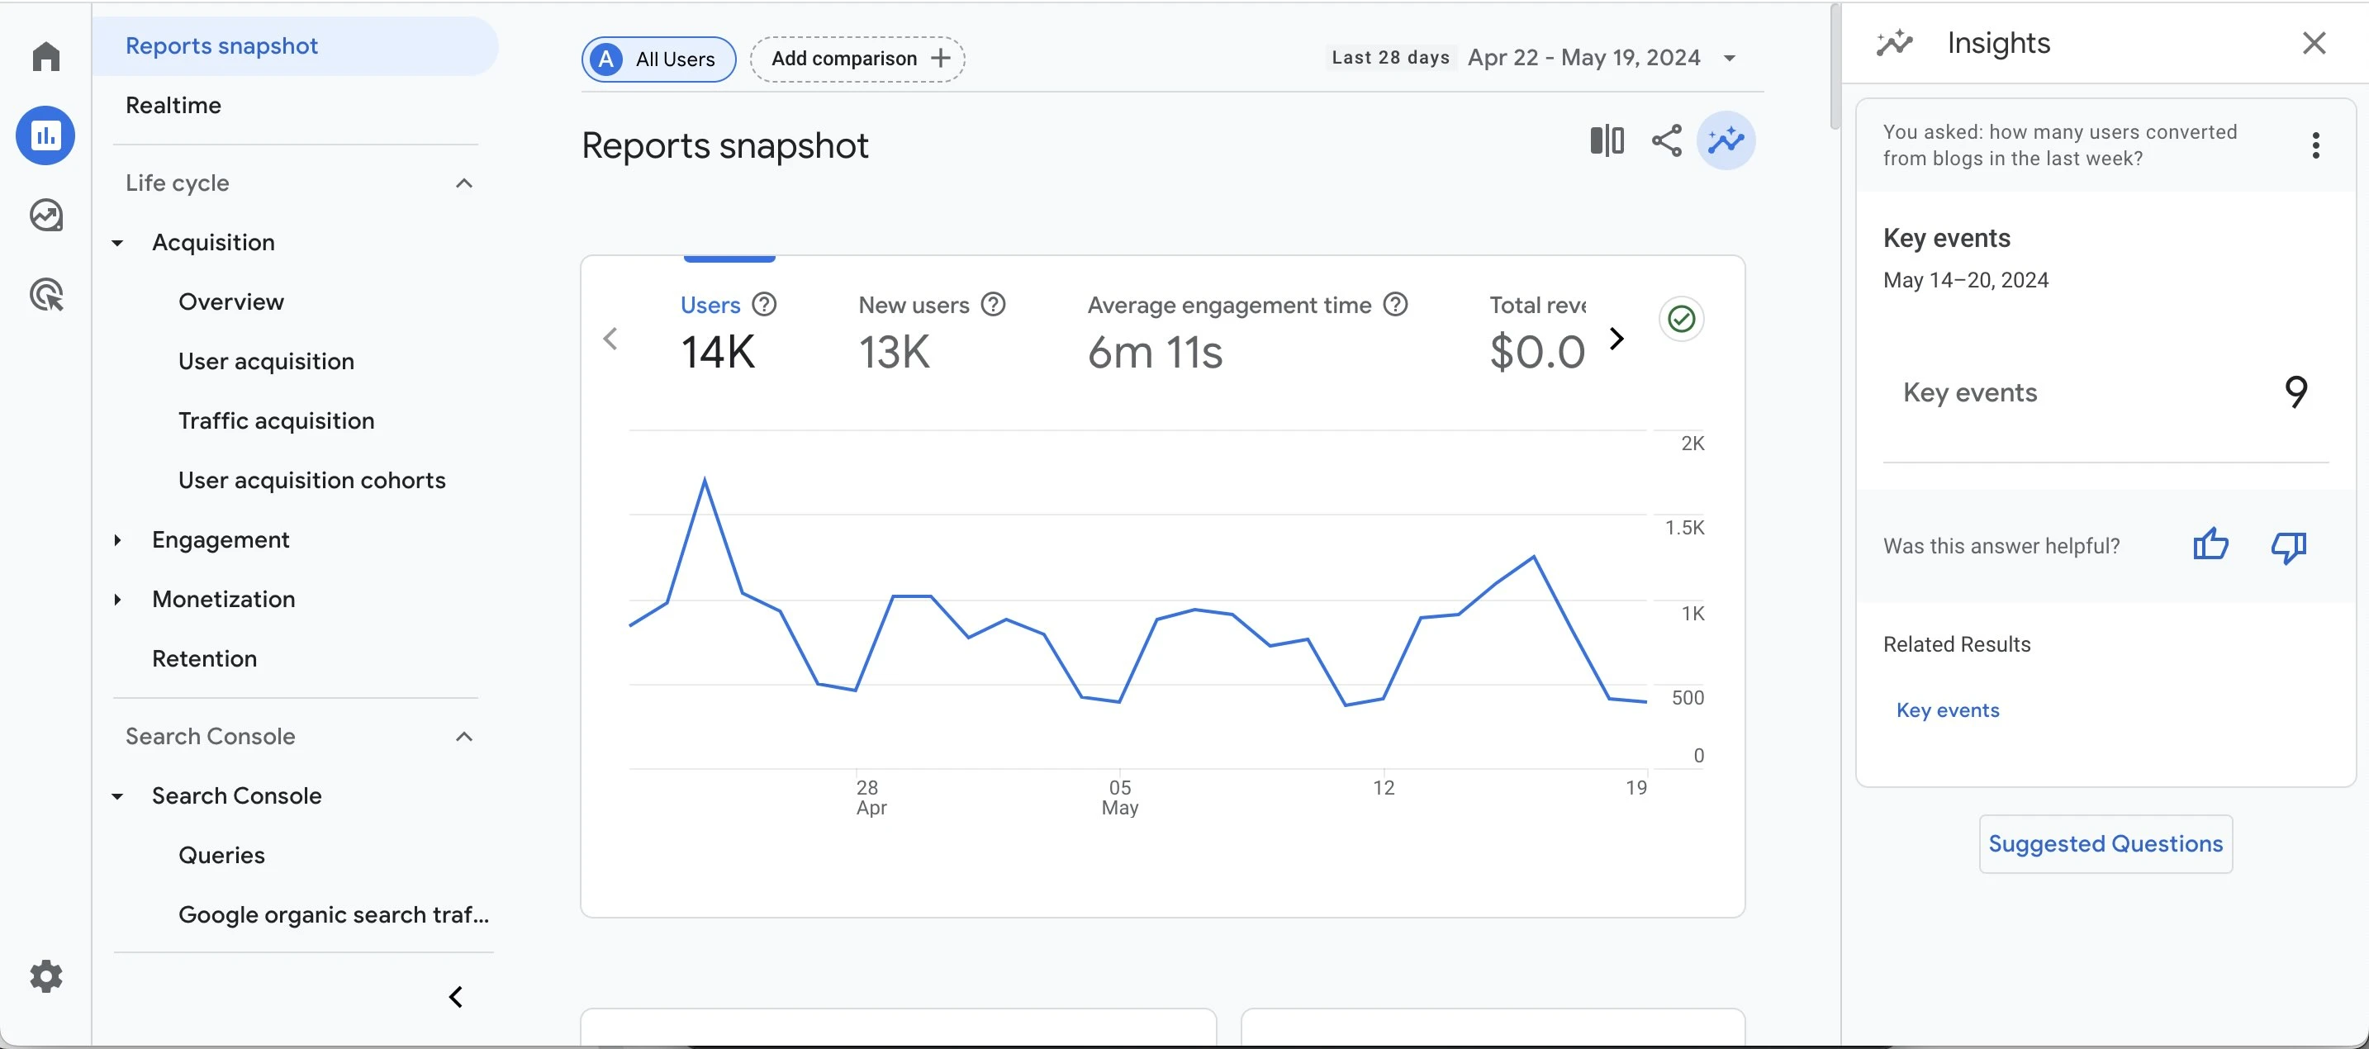Image resolution: width=2369 pixels, height=1049 pixels.
Task: Open the Explore section icon in sidebar
Action: click(45, 215)
